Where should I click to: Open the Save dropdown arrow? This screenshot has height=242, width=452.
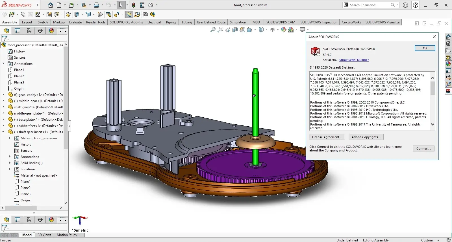pyautogui.click(x=90, y=5)
